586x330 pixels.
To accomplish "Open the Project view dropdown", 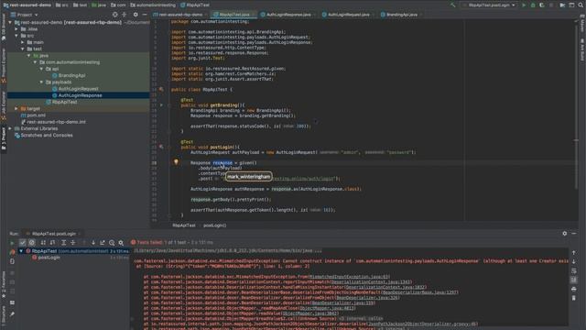I will [25, 15].
